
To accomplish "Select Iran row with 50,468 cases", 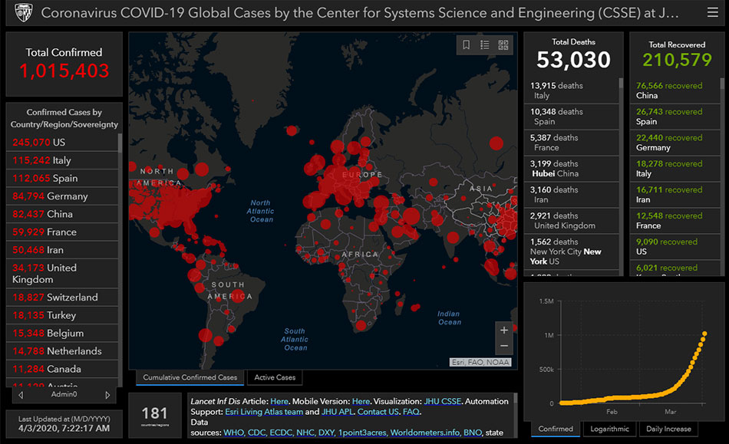I will 62,250.
